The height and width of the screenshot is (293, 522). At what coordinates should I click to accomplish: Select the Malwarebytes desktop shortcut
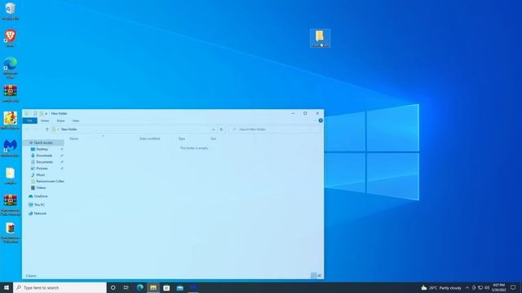(10, 148)
